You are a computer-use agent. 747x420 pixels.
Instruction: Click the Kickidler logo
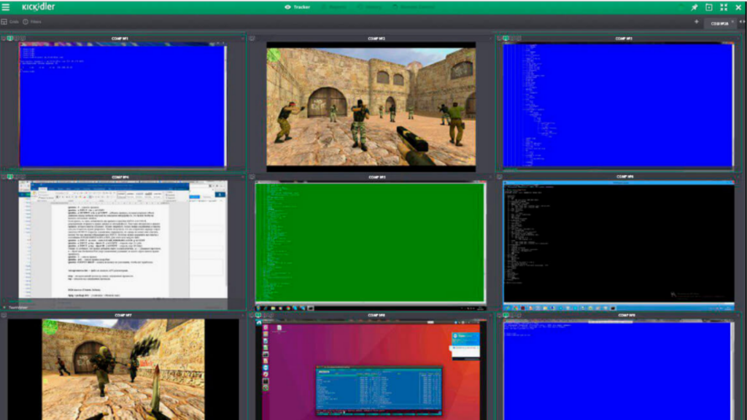[x=39, y=7]
